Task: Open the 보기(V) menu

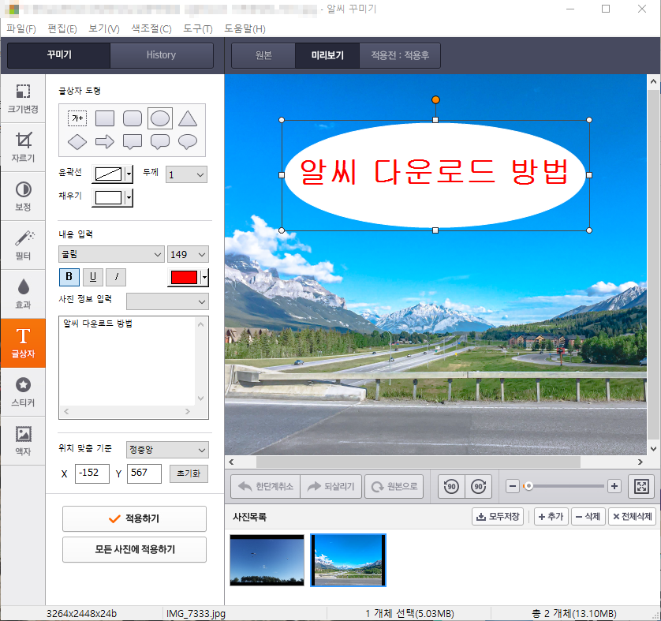Action: tap(103, 28)
